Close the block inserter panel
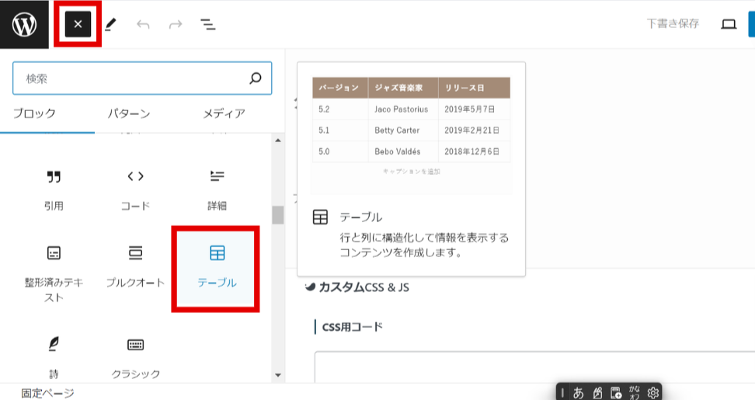Image resolution: width=755 pixels, height=400 pixels. (x=78, y=24)
